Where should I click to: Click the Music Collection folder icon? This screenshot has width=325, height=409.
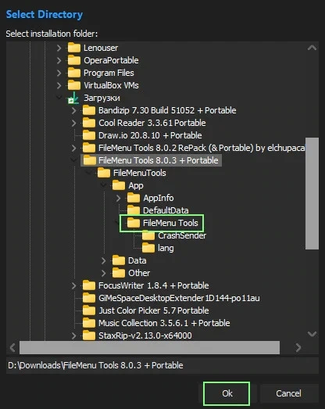89,323
